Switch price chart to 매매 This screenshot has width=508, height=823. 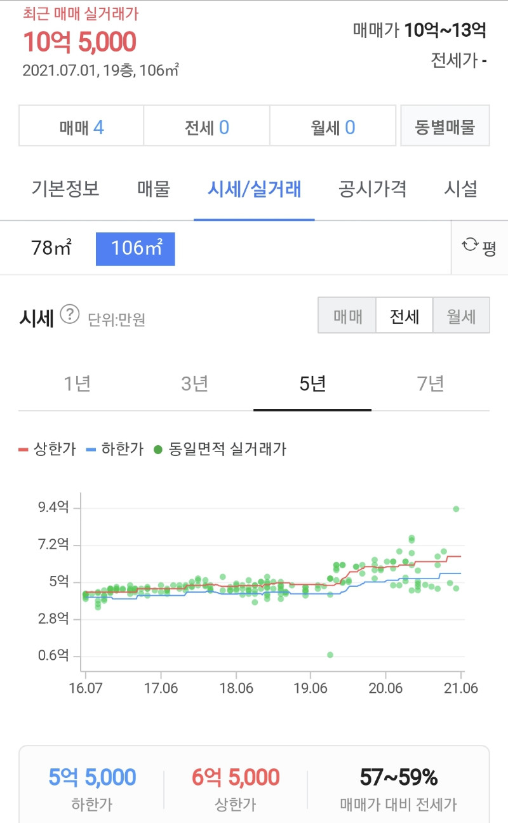[347, 316]
